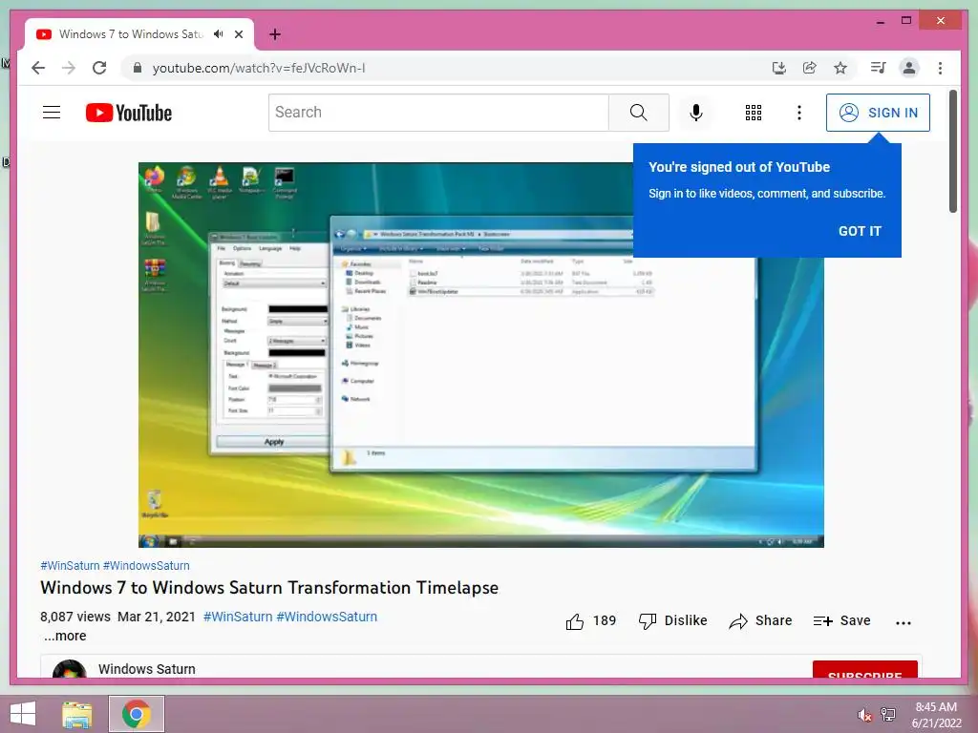This screenshot has width=978, height=733.
Task: Open #WinSaturn hashtag next to the date
Action: (238, 617)
